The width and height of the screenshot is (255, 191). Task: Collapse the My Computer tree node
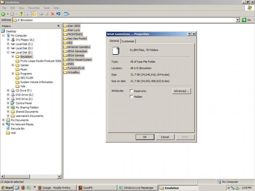4,35
